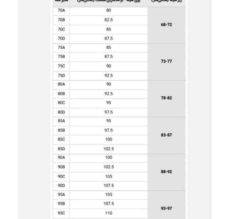Click the bust value in the 85D row
The height and width of the screenshot is (219, 233).
109,149
